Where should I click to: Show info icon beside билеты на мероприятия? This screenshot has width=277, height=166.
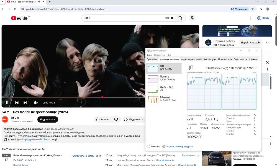point(43,149)
